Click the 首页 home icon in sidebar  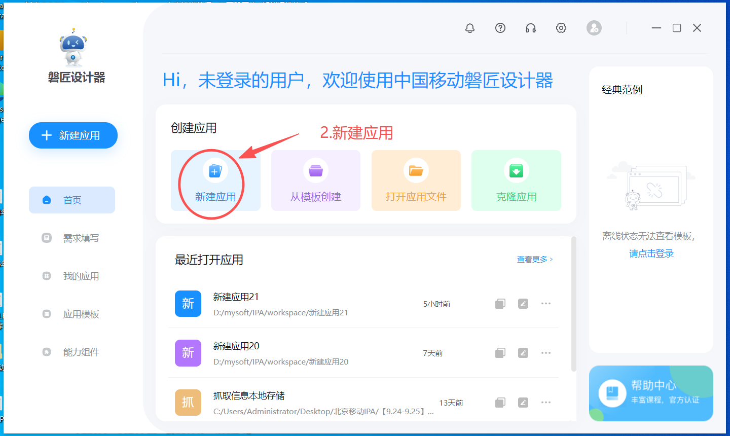pos(47,200)
